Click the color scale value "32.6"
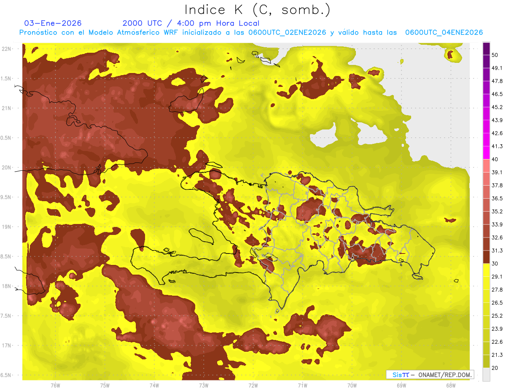Viewport: 506px width, 391px height. click(497, 237)
